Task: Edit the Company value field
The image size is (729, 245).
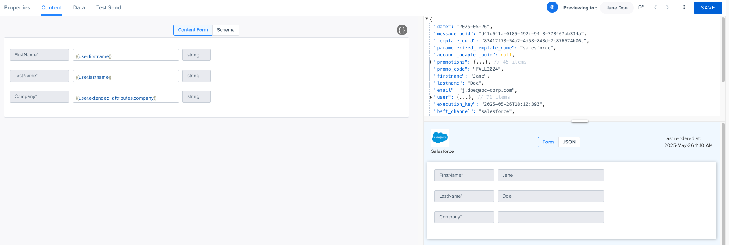Action: point(126,96)
